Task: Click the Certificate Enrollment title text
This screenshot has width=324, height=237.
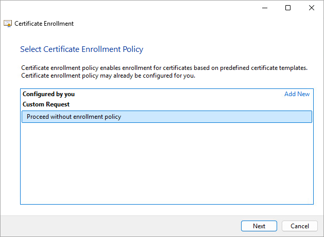Action: tap(44, 24)
